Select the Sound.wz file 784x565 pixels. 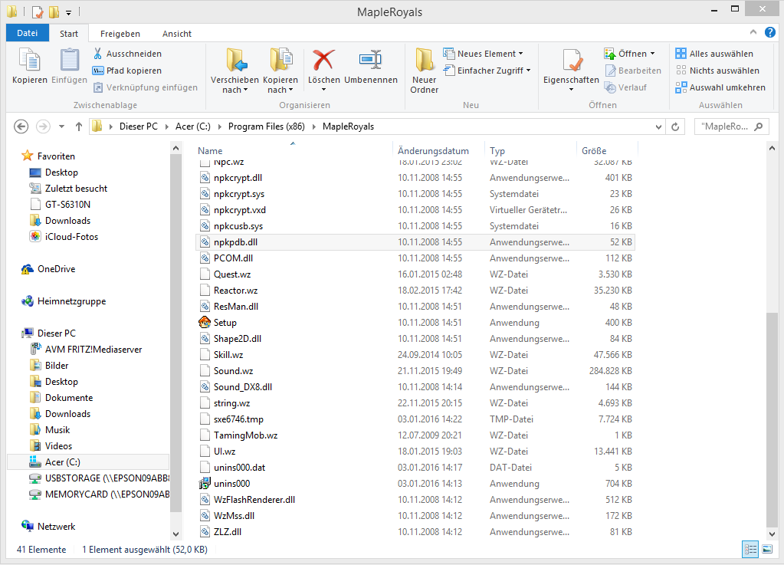pos(416,371)
